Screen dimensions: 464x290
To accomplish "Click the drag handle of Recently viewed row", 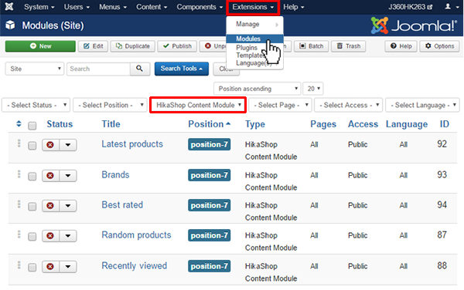I will point(19,265).
